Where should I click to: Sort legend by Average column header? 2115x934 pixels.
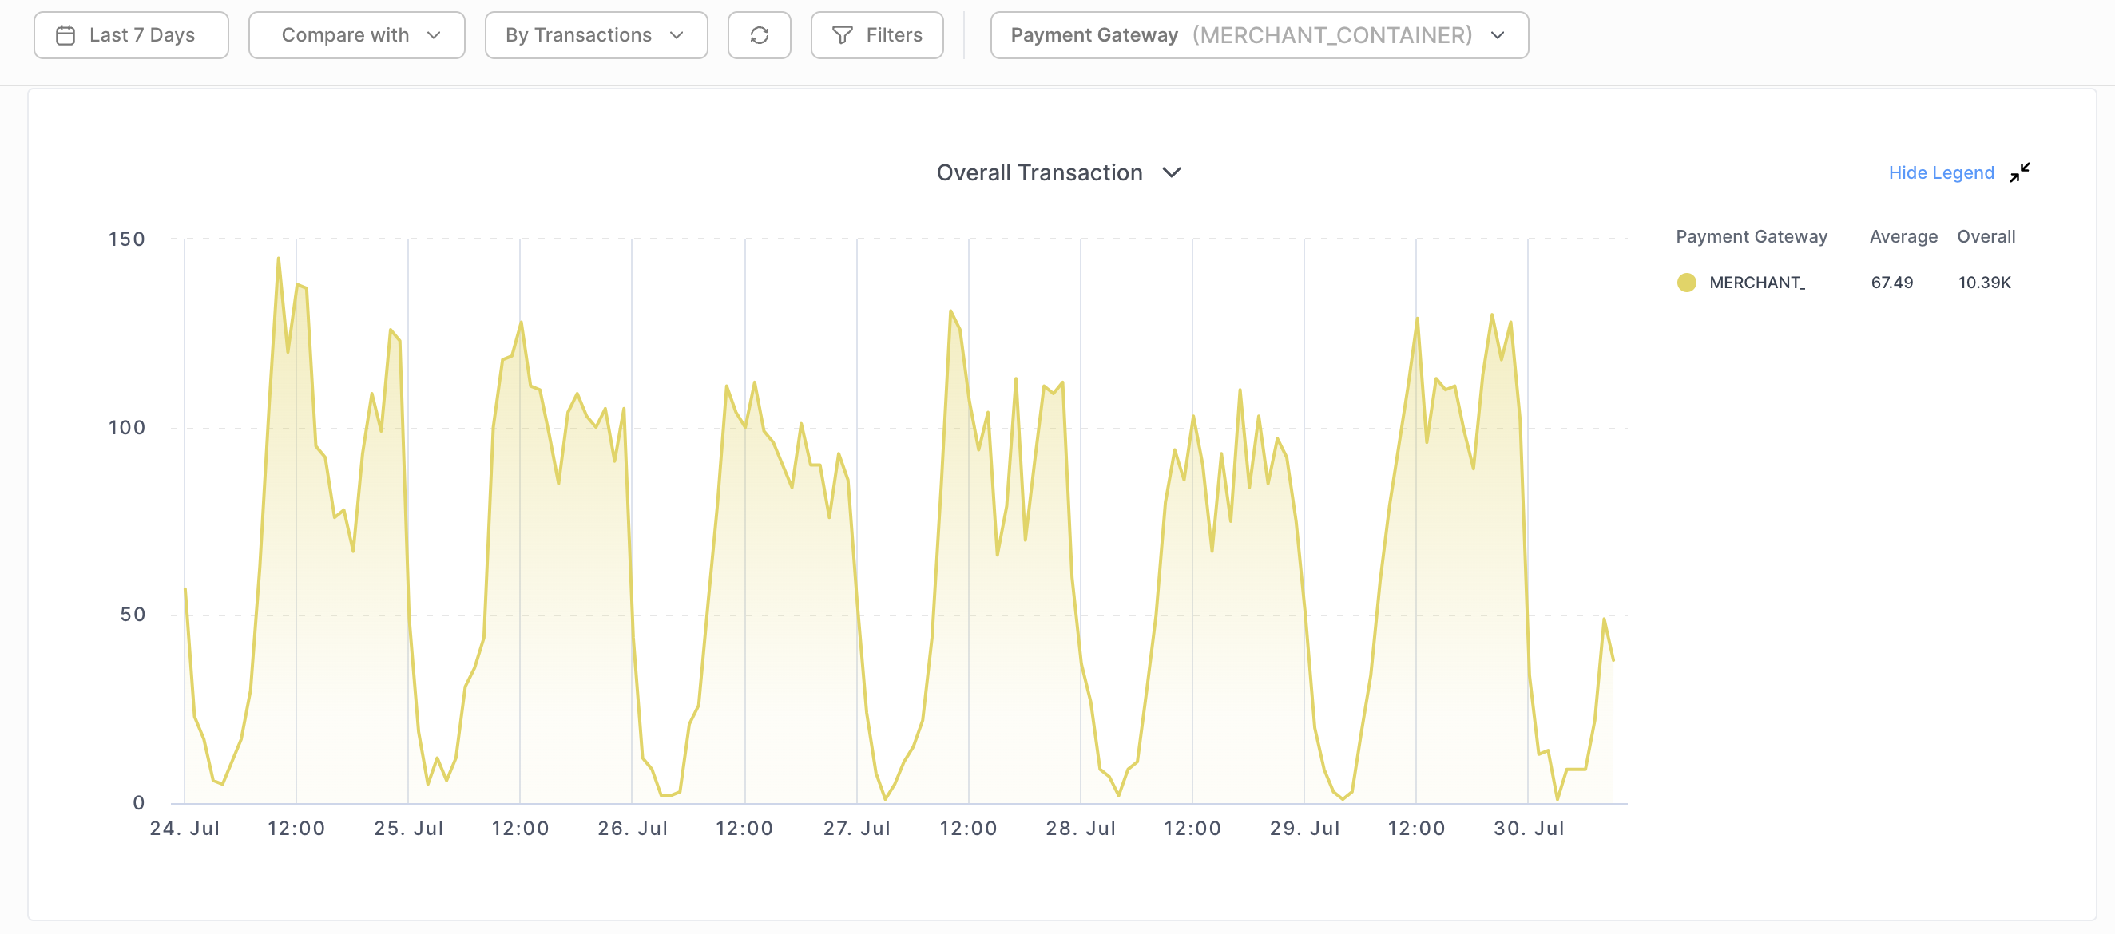pyautogui.click(x=1903, y=236)
